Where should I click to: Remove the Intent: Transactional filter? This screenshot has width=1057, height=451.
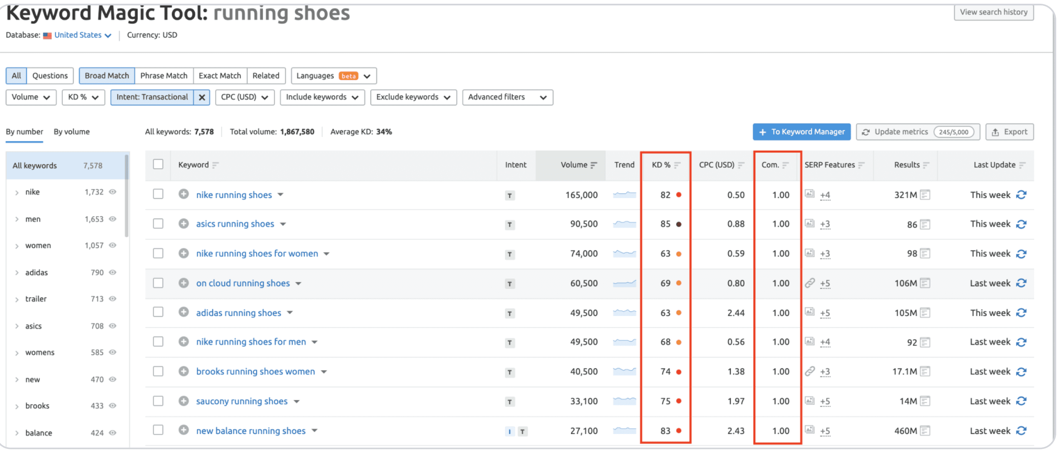point(202,97)
